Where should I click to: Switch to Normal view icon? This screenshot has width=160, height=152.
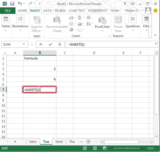(x=85, y=148)
